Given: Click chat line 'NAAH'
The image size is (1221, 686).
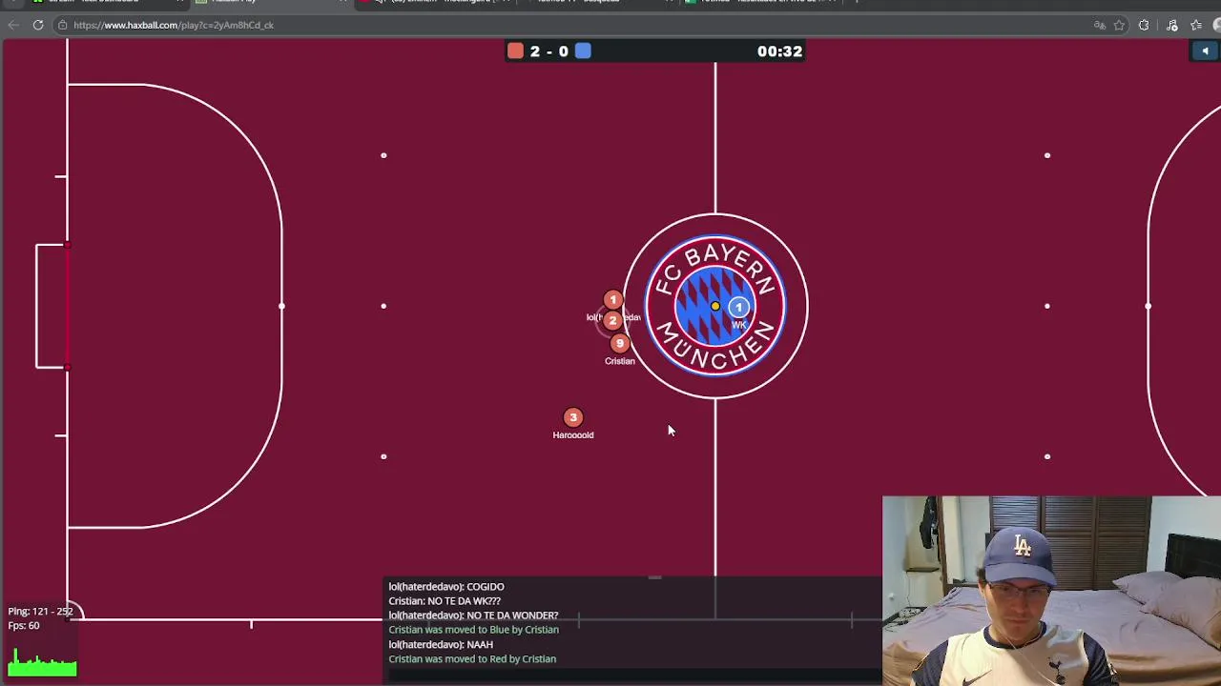Looking at the screenshot, I should click(441, 645).
